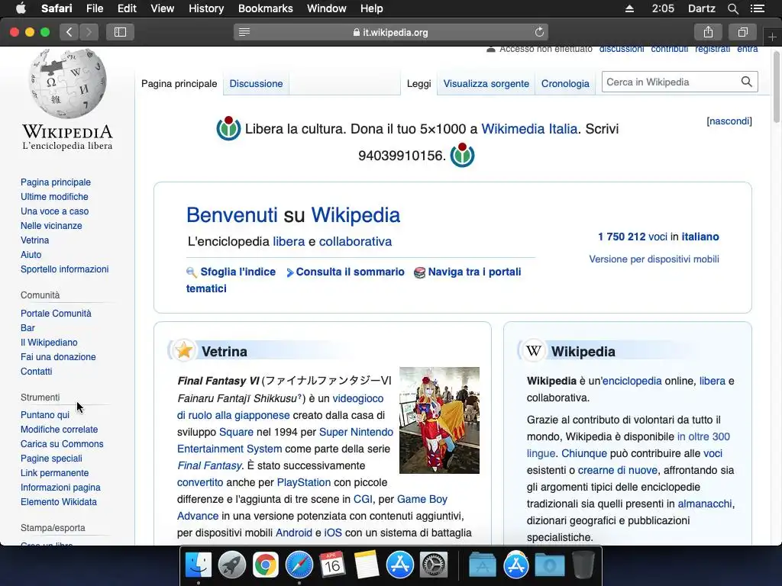The image size is (782, 586).
Task: Click the Vetrina star icon
Action: click(x=184, y=351)
